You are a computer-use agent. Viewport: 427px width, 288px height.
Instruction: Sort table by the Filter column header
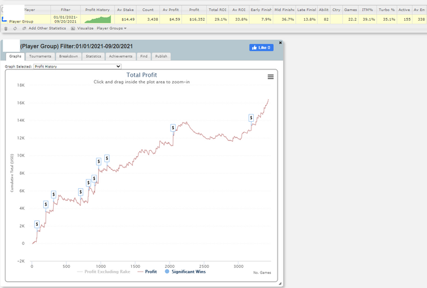point(65,10)
